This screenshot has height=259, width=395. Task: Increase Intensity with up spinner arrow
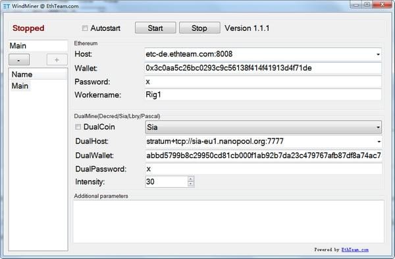tap(191, 179)
